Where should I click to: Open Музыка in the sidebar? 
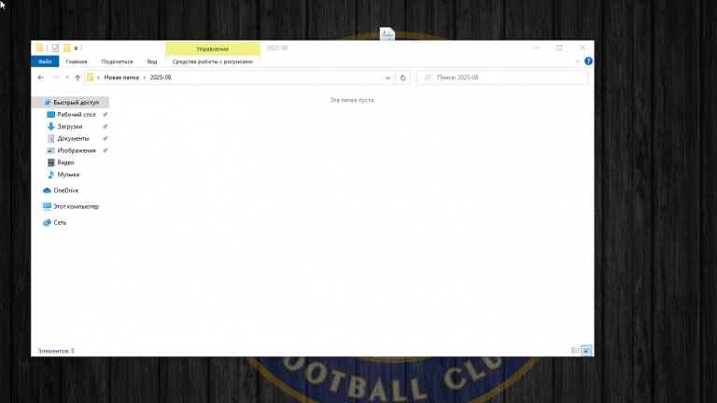tap(67, 174)
